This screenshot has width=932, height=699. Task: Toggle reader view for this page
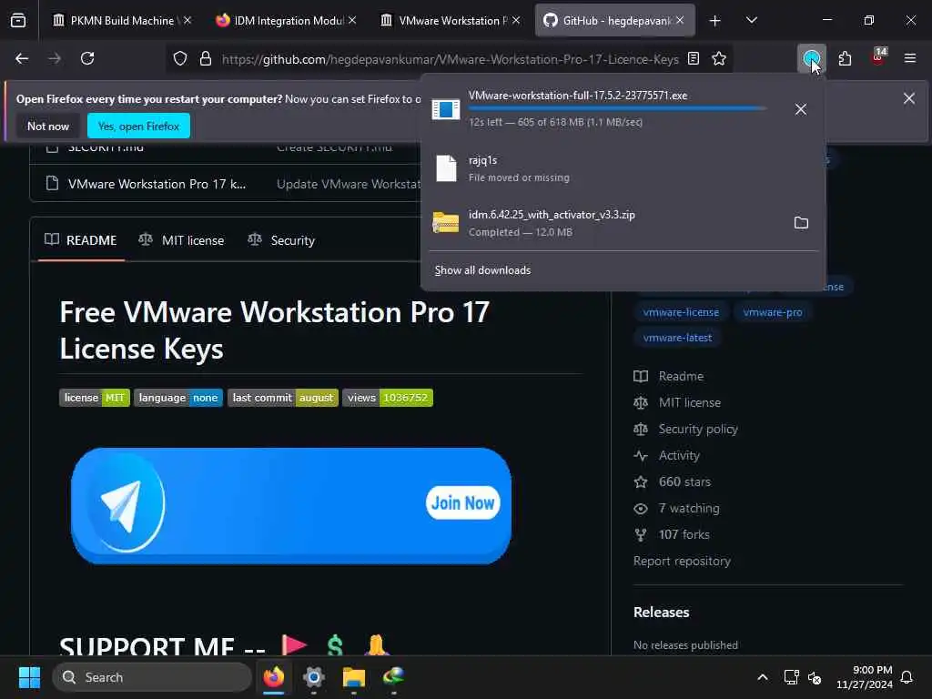point(693,59)
